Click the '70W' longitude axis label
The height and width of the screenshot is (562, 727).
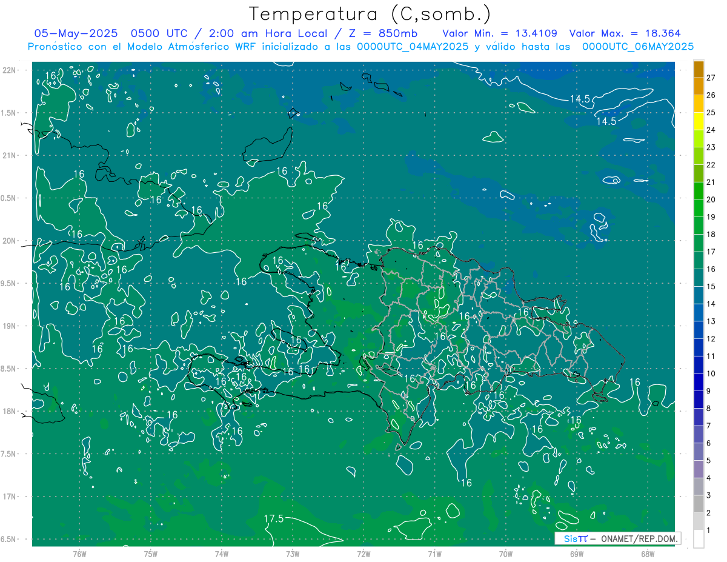pyautogui.click(x=506, y=554)
